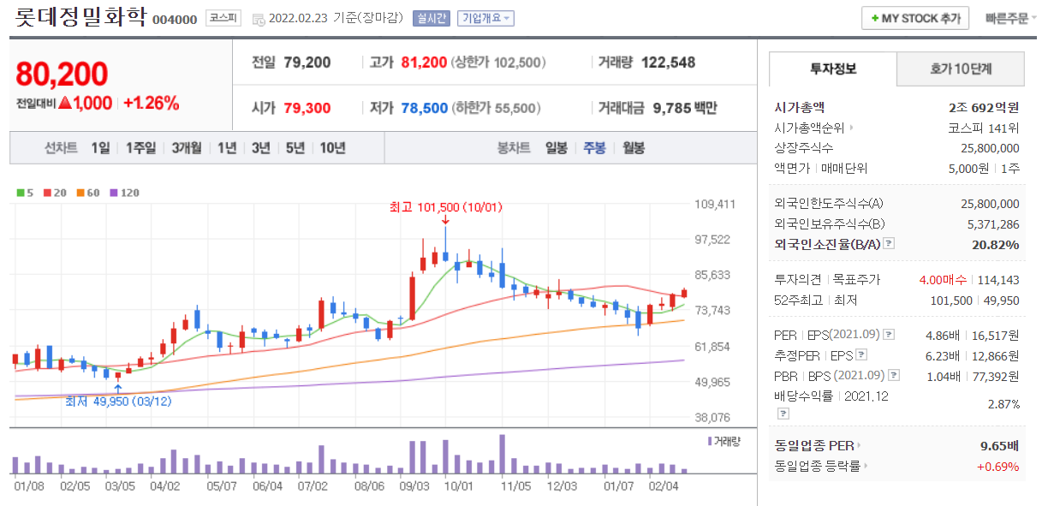This screenshot has height=506, width=1042.
Task: Click the 저가 value 78,500
Action: pyautogui.click(x=424, y=109)
